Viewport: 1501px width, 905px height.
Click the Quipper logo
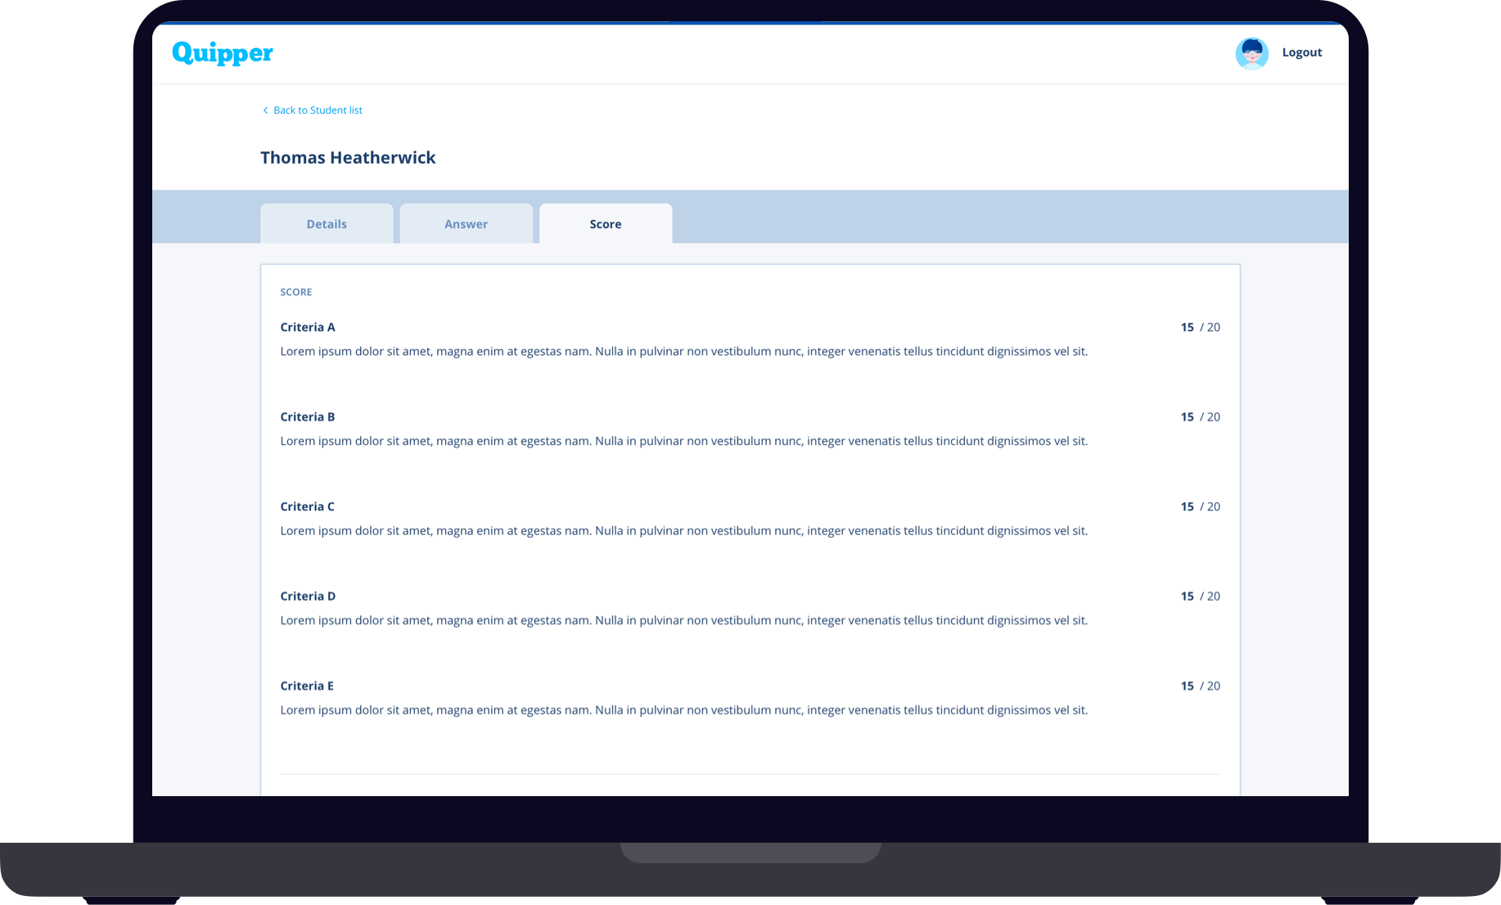[222, 53]
